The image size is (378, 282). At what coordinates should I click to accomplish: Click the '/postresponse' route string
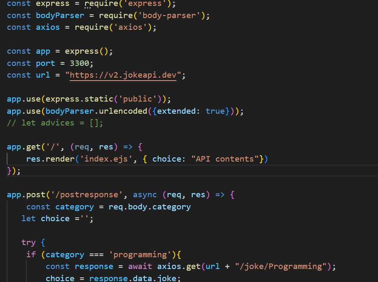(87, 195)
